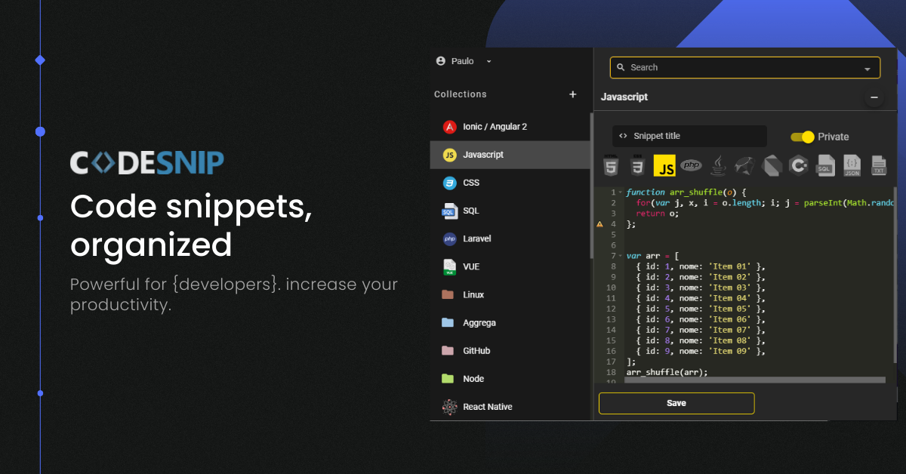Click code line 'return o;'
This screenshot has height=474, width=906.
[x=657, y=214]
